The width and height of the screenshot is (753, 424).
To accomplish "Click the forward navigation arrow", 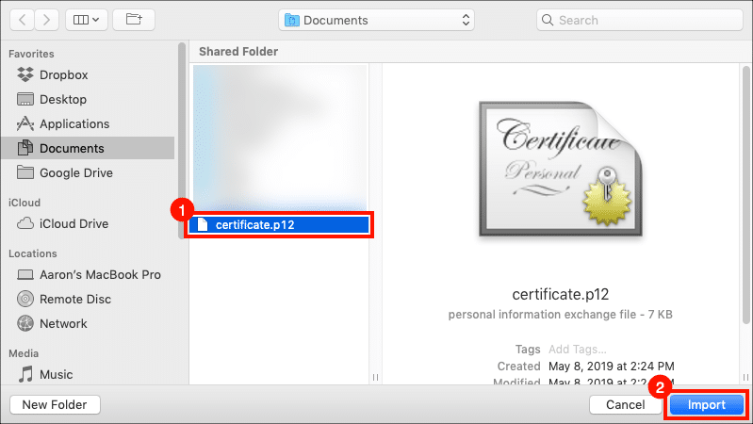I will click(44, 19).
